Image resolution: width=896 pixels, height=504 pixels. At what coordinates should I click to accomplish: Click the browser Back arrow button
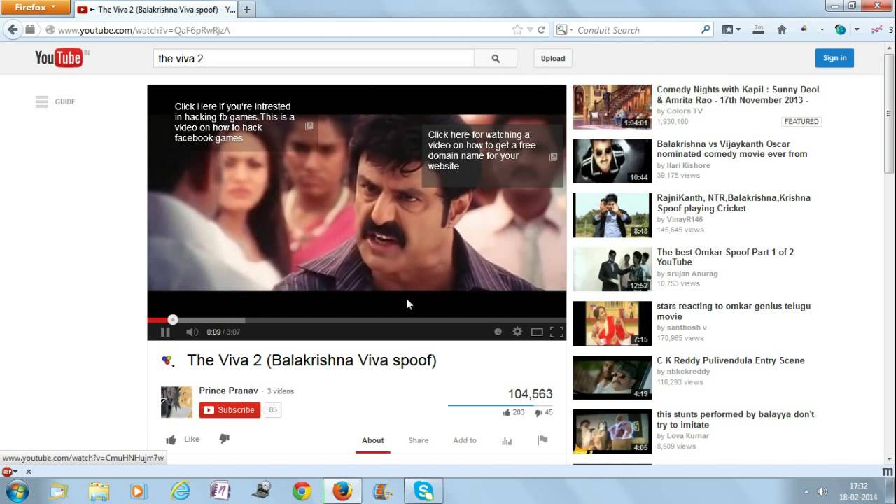click(12, 29)
